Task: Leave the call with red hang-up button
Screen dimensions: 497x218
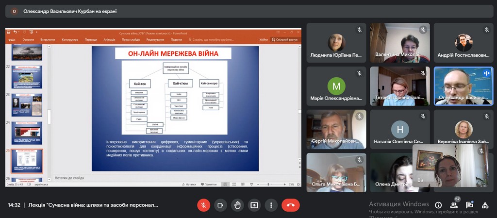Action: [290, 205]
